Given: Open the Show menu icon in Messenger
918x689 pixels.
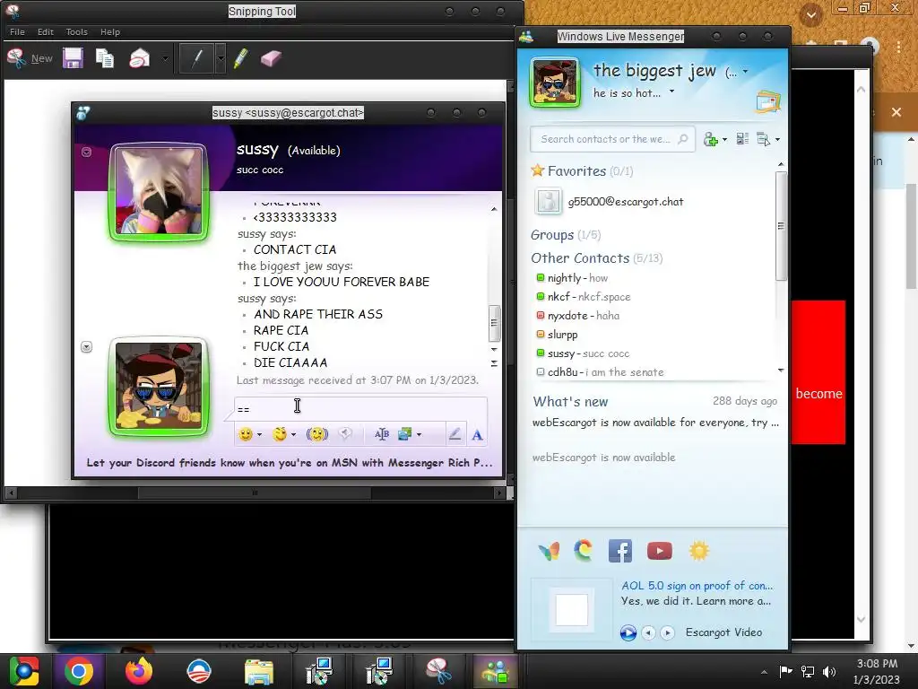Looking at the screenshot, I should 763,139.
